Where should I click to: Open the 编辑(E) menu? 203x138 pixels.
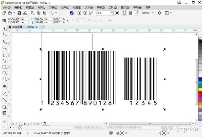pyautogui.click(x=18, y=7)
